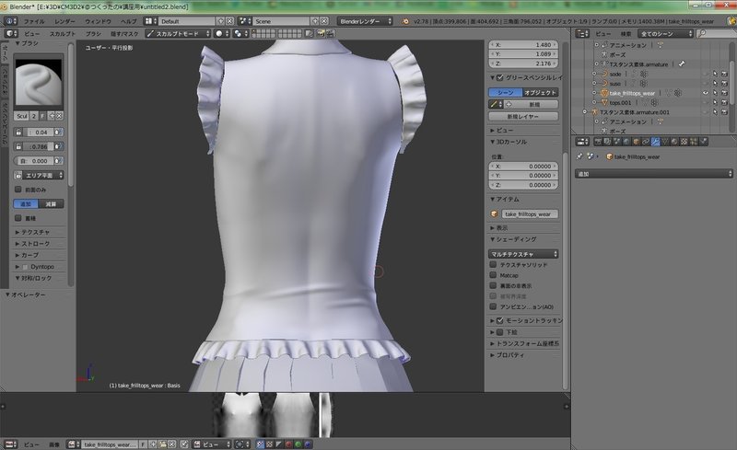
Task: Click the scene browse icon
Action: click(245, 21)
